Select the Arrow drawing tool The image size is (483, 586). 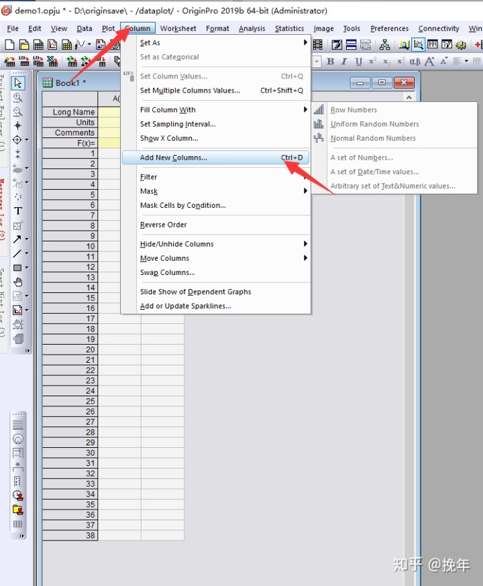coord(17,239)
